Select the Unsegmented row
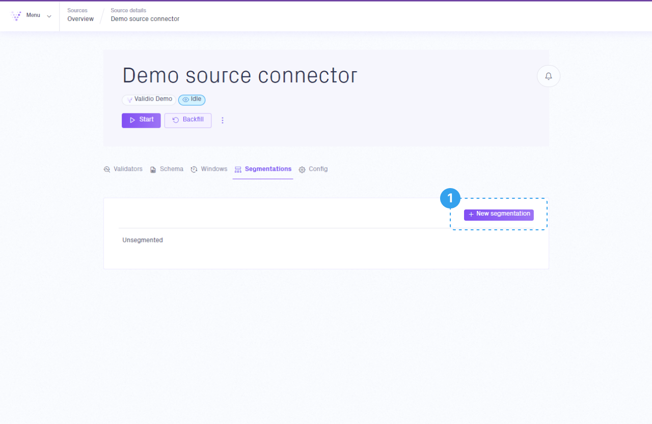Image resolution: width=652 pixels, height=424 pixels. click(x=326, y=240)
